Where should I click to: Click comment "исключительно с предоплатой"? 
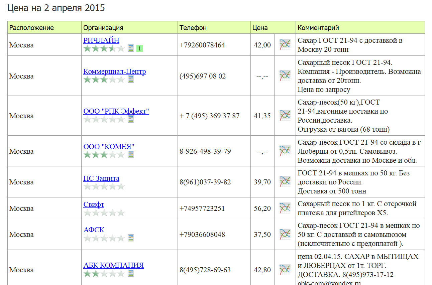[x=350, y=243]
